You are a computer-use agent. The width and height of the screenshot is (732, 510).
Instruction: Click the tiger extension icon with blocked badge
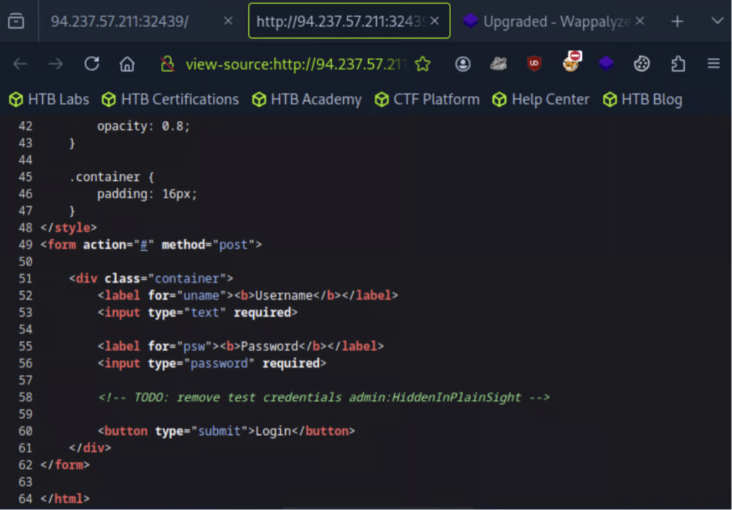(570, 64)
